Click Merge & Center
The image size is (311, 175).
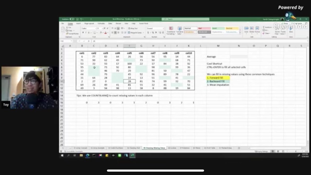click(x=135, y=33)
